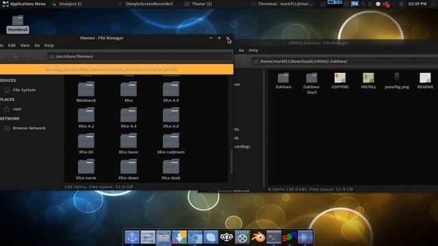Open the Xfce-curve folder
Image resolution: width=438 pixels, height=246 pixels.
tap(86, 169)
